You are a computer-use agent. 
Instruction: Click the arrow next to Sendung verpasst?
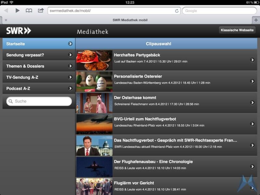(x=70, y=55)
